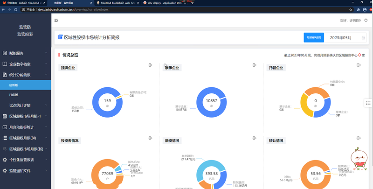Screen dimensions: 373x189
Task: Expand the 企业数字档案 sidebar menu
Action: point(26,64)
